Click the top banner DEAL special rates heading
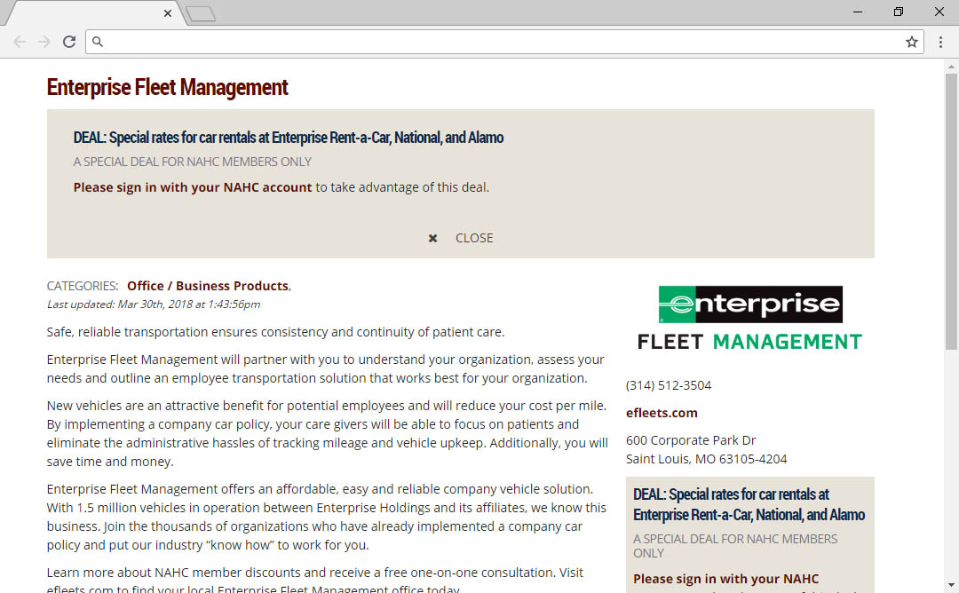 tap(289, 138)
